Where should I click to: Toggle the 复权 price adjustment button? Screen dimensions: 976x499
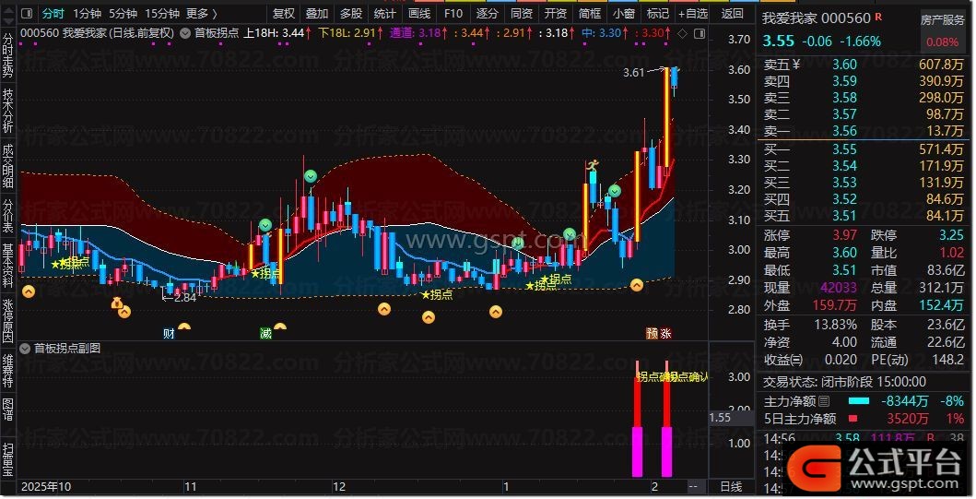[284, 14]
